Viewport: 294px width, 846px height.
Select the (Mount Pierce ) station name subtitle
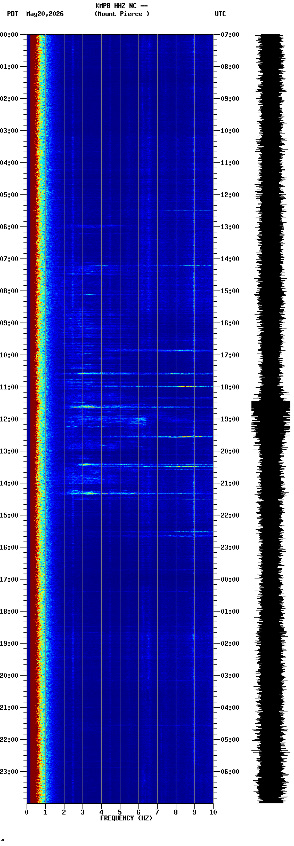pyautogui.click(x=122, y=14)
